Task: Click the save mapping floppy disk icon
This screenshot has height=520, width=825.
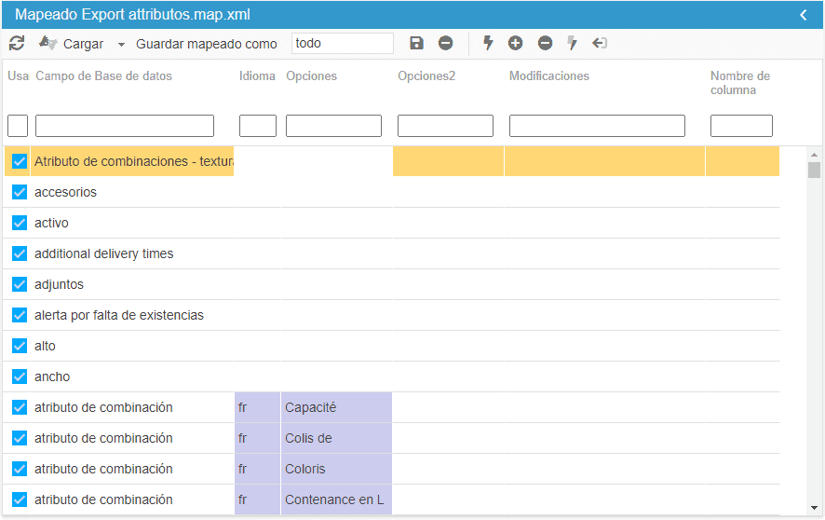Action: pyautogui.click(x=417, y=44)
